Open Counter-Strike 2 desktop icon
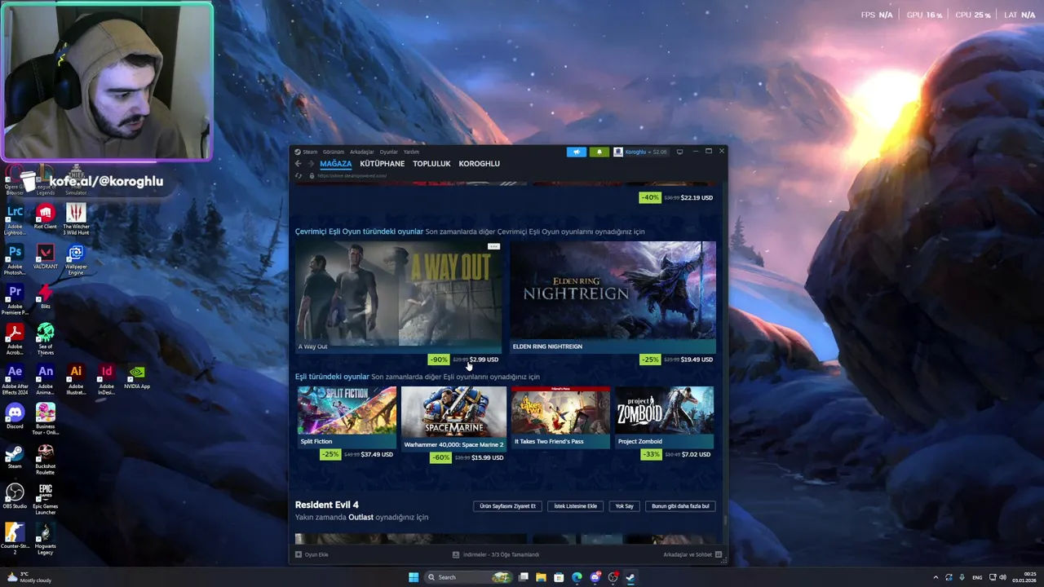Viewport: 1044px width, 587px height. (x=15, y=540)
